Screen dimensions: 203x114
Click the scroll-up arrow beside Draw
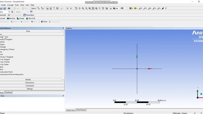pyautogui.click(x=63, y=31)
